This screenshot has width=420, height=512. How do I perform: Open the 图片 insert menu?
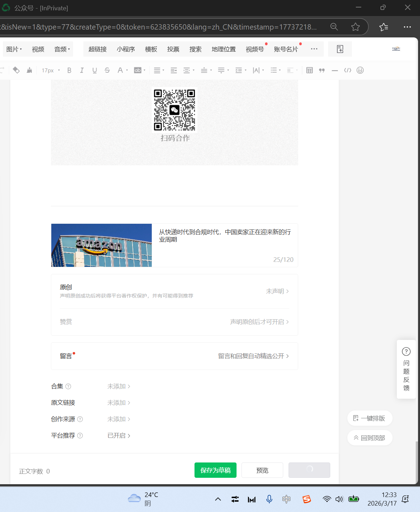14,49
